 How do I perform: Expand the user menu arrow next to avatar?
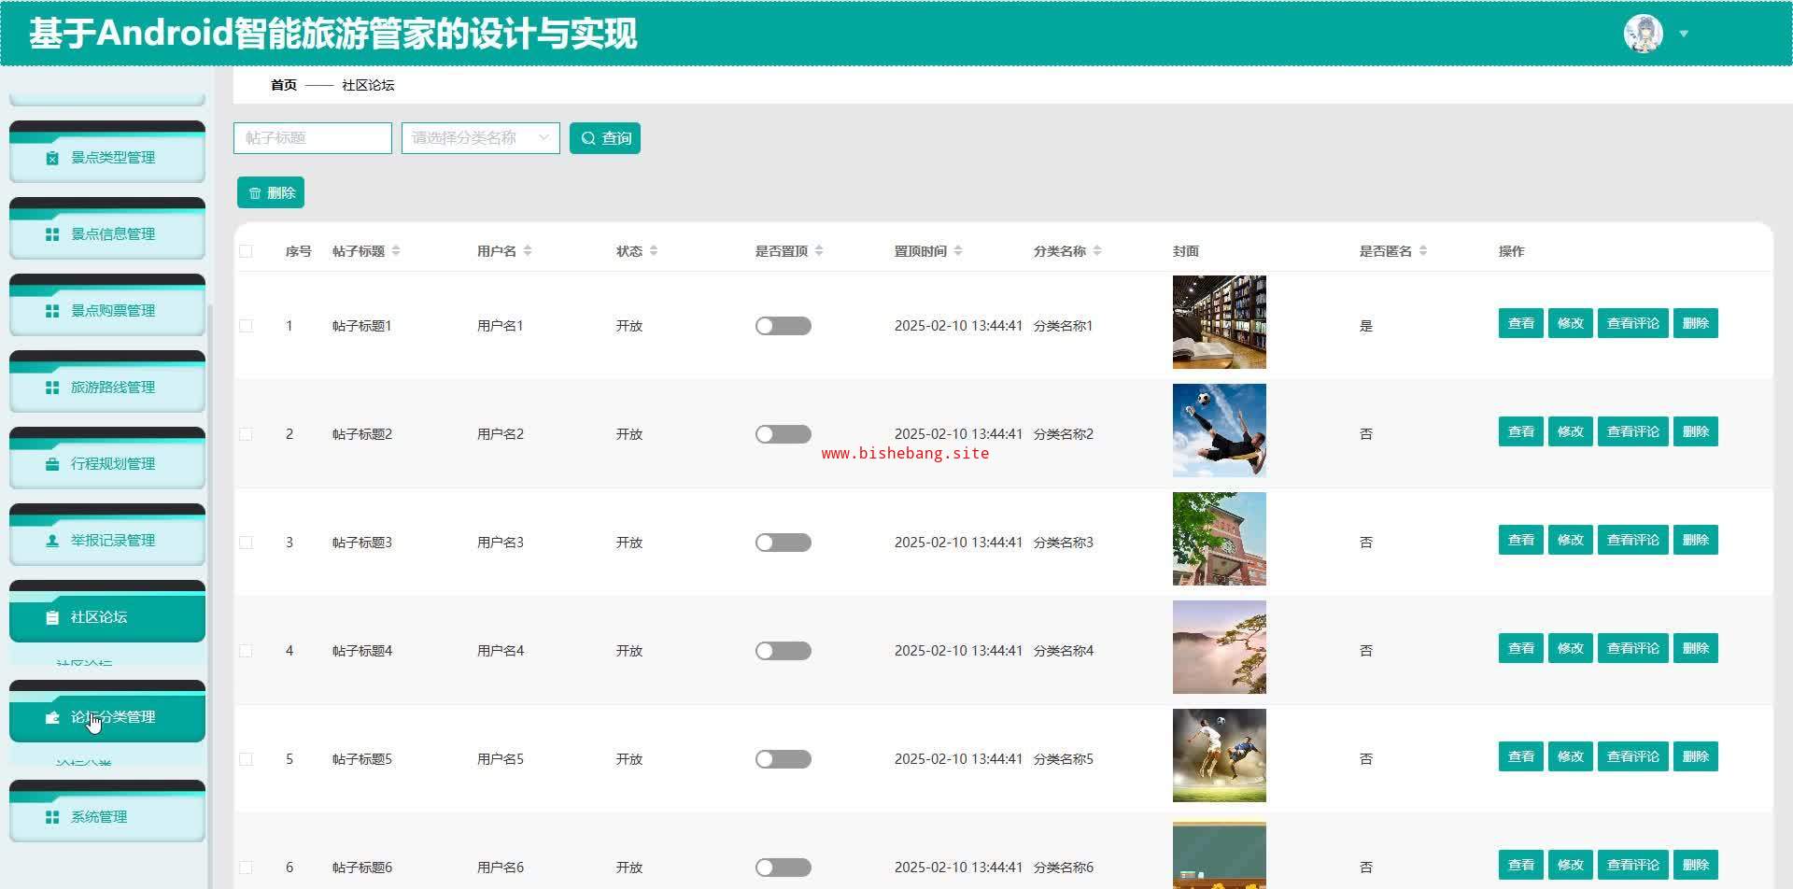pos(1684,34)
